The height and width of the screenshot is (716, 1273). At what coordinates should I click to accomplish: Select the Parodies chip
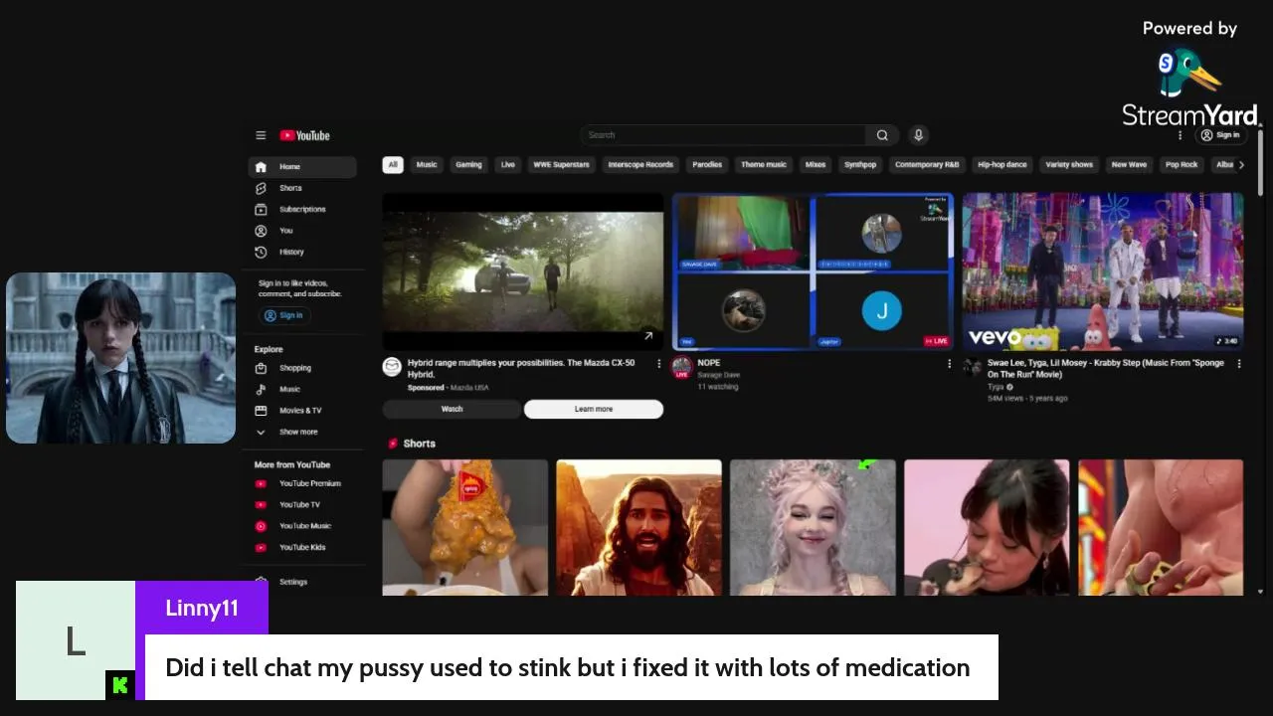pos(707,165)
